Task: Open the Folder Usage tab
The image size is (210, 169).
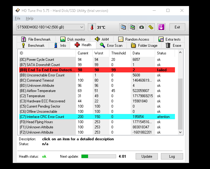Action: point(144,46)
